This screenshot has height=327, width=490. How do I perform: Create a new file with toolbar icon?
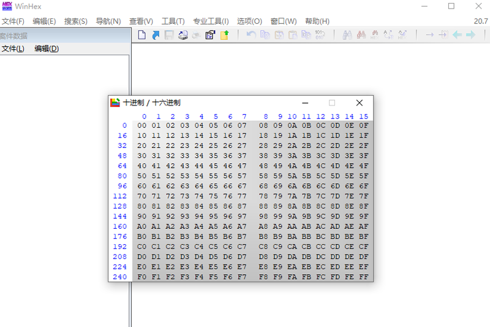coord(142,35)
